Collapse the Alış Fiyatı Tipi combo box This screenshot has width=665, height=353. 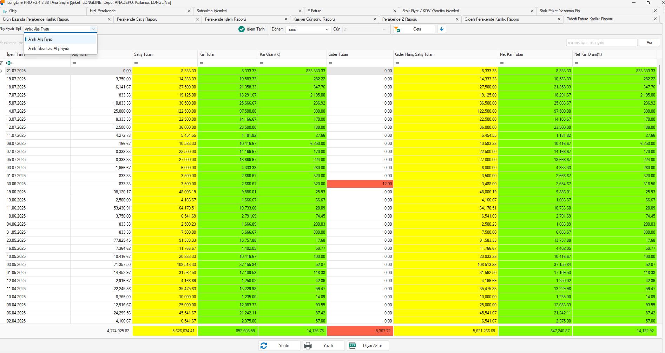coord(93,29)
